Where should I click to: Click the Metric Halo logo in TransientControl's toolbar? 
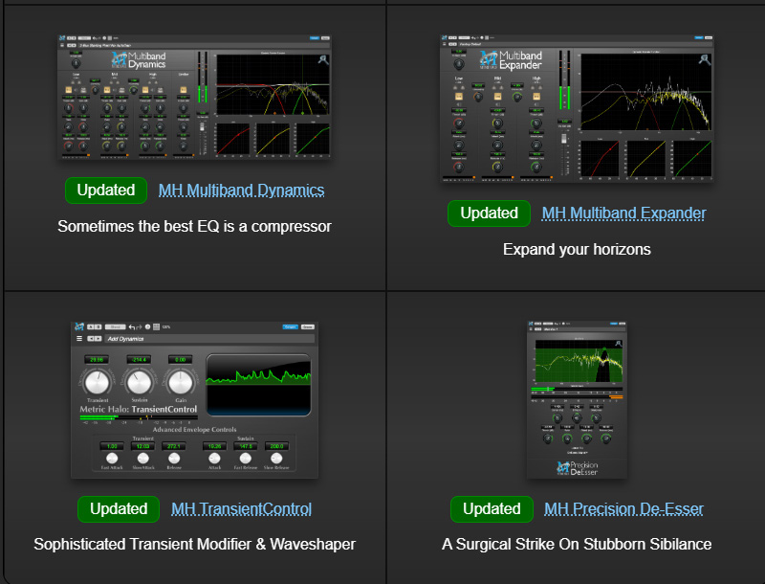click(x=81, y=326)
